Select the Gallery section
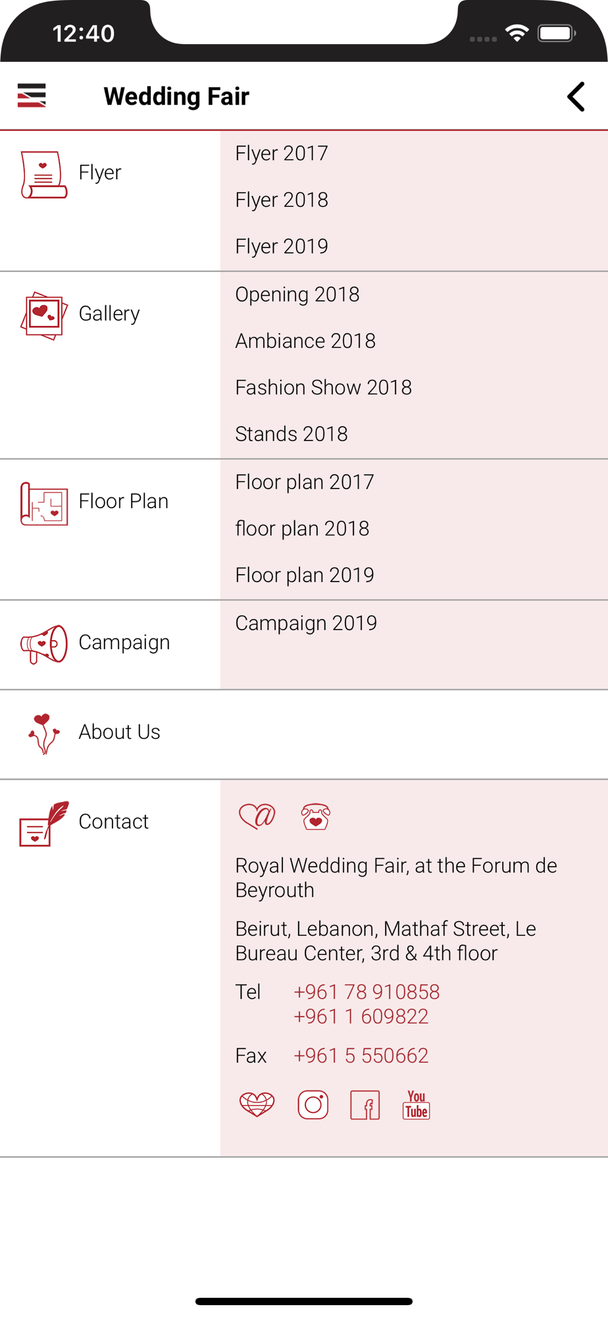The width and height of the screenshot is (608, 1317). click(x=110, y=313)
